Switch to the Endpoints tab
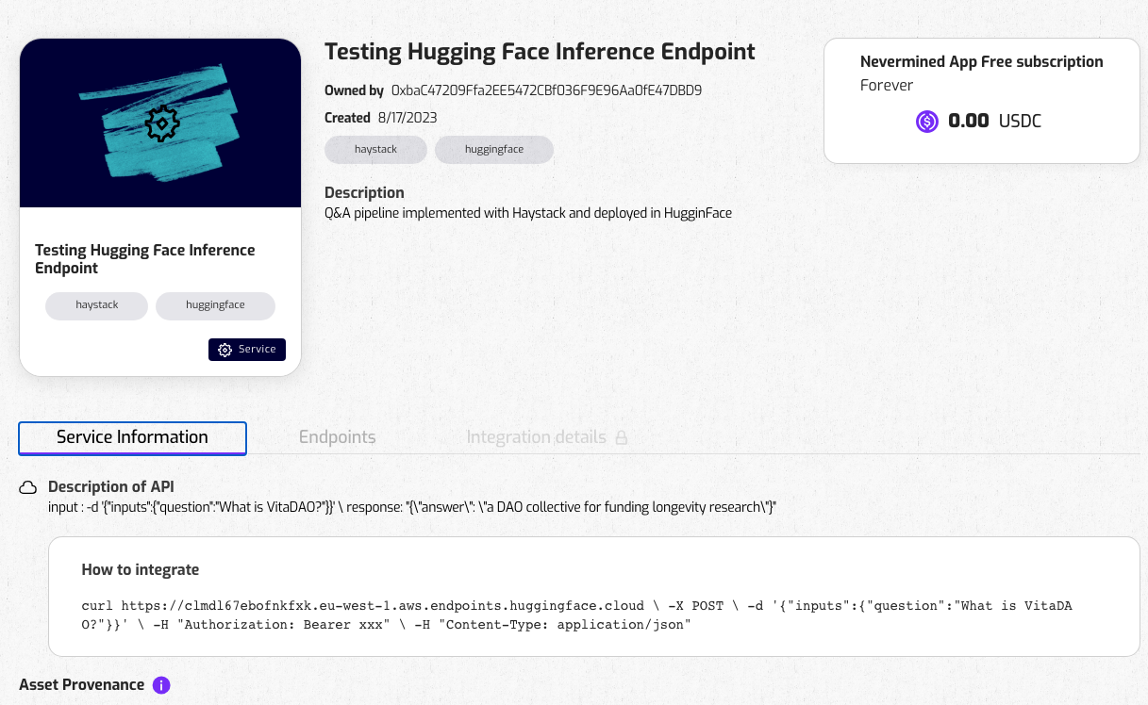Image resolution: width=1148 pixels, height=705 pixels. tap(337, 437)
